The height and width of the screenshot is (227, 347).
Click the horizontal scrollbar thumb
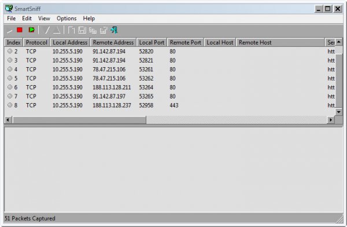coord(79,120)
